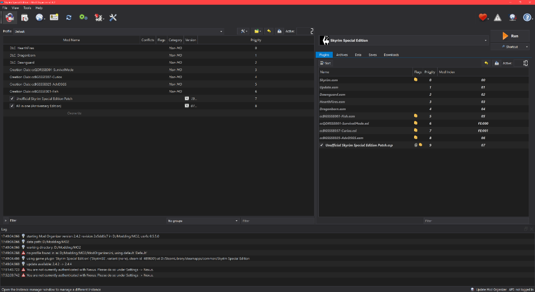Click version icon on Unofficial Skyrim Special Edition Patch mod
The image size is (535, 292).
click(187, 98)
